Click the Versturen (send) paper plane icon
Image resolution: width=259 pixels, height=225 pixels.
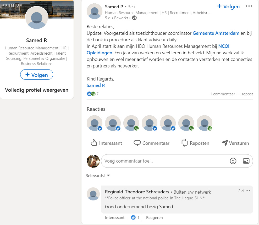pyautogui.click(x=224, y=143)
